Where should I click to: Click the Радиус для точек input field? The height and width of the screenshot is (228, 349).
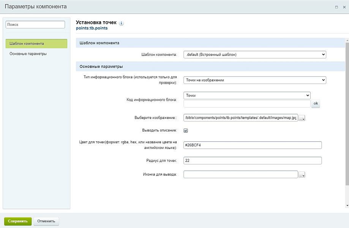coord(253,161)
